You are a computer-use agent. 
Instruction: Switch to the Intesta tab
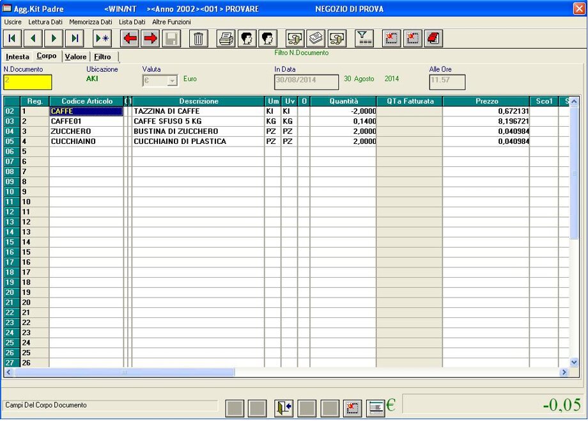coord(17,57)
